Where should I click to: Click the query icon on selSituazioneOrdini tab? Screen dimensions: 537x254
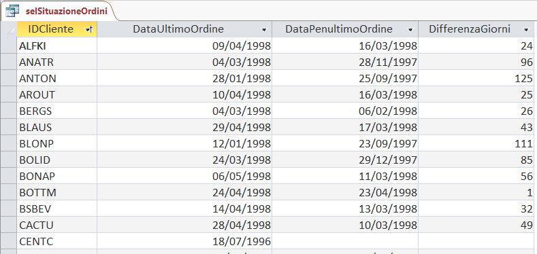12,11
